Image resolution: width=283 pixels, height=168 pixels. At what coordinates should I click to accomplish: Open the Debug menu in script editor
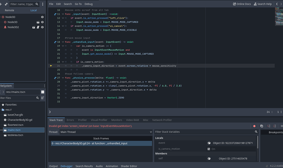point(89,4)
